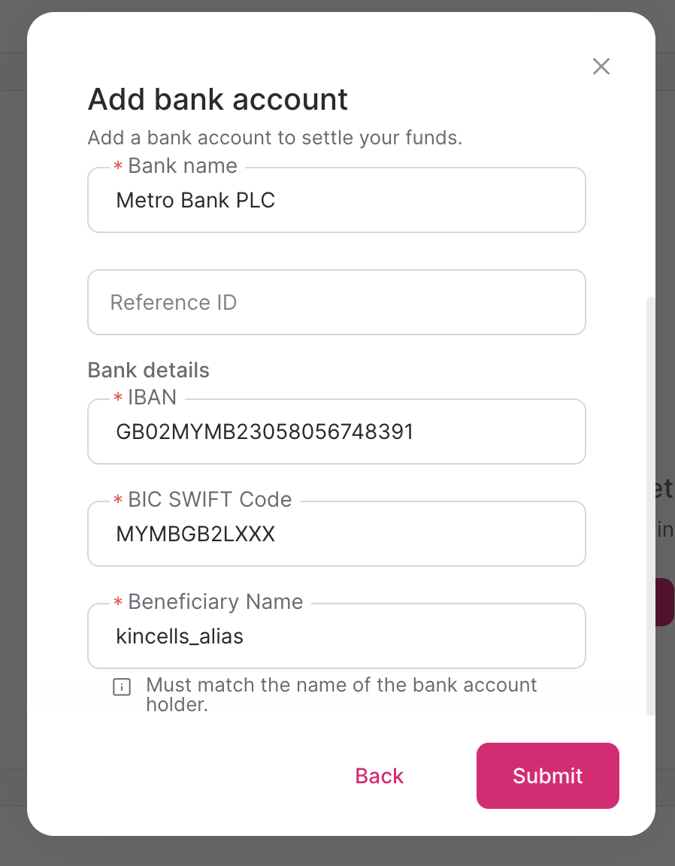Click the Must match holder name helper text
The image size is (675, 866).
342,694
